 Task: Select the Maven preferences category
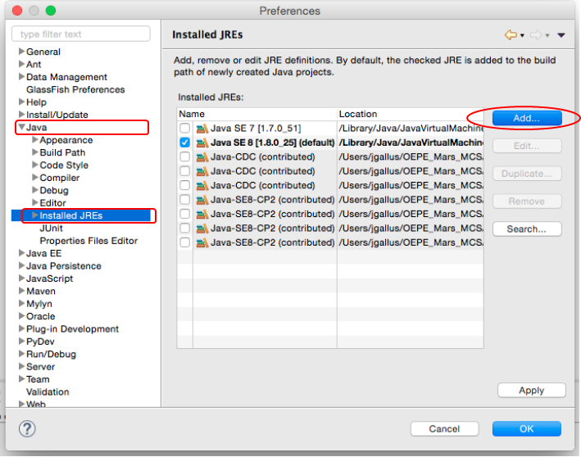click(41, 291)
